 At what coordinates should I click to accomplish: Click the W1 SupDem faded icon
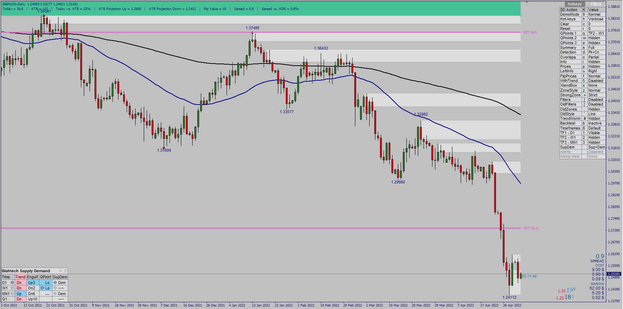55,288
